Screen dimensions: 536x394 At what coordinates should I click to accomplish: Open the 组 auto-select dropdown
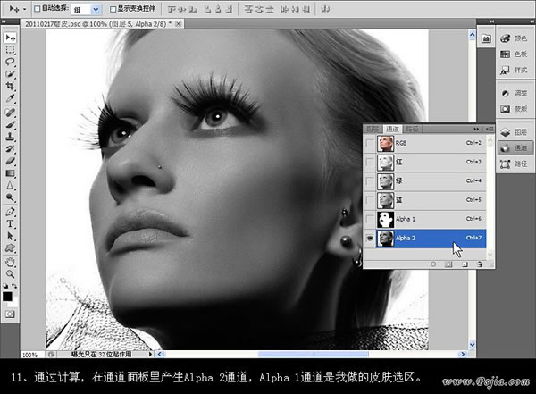tap(86, 10)
